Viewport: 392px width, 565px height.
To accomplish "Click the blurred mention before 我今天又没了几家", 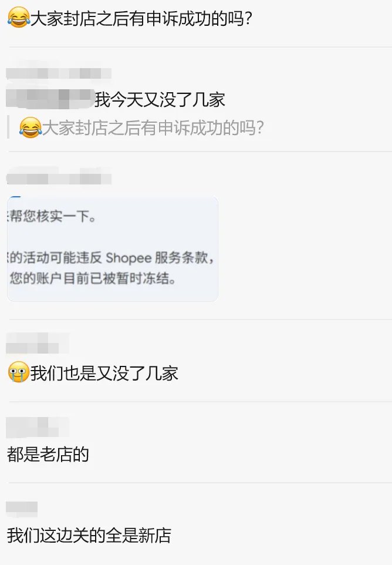I will point(50,99).
